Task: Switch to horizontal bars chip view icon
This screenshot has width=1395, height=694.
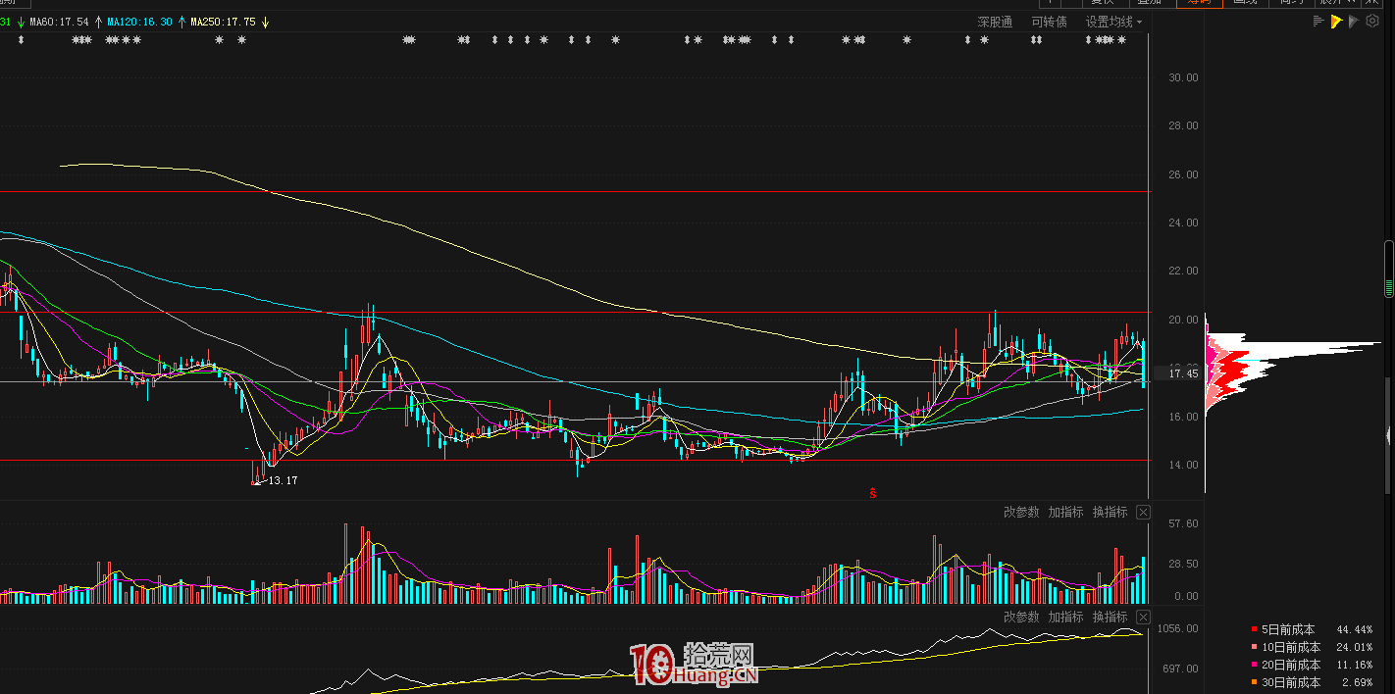Action: pos(1318,22)
